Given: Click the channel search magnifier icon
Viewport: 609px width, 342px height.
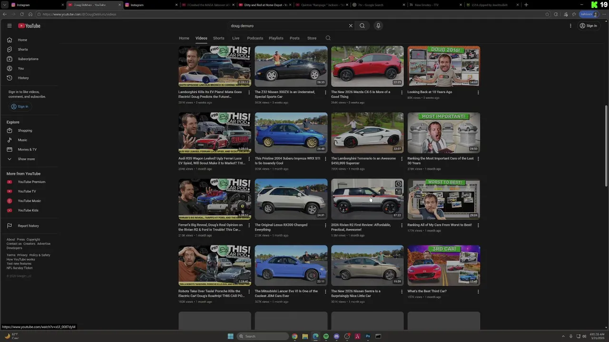Looking at the screenshot, I should coord(328,38).
